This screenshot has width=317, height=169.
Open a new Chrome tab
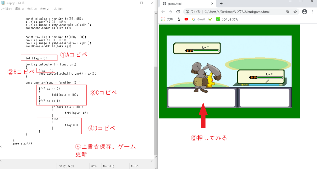pos(221,3)
